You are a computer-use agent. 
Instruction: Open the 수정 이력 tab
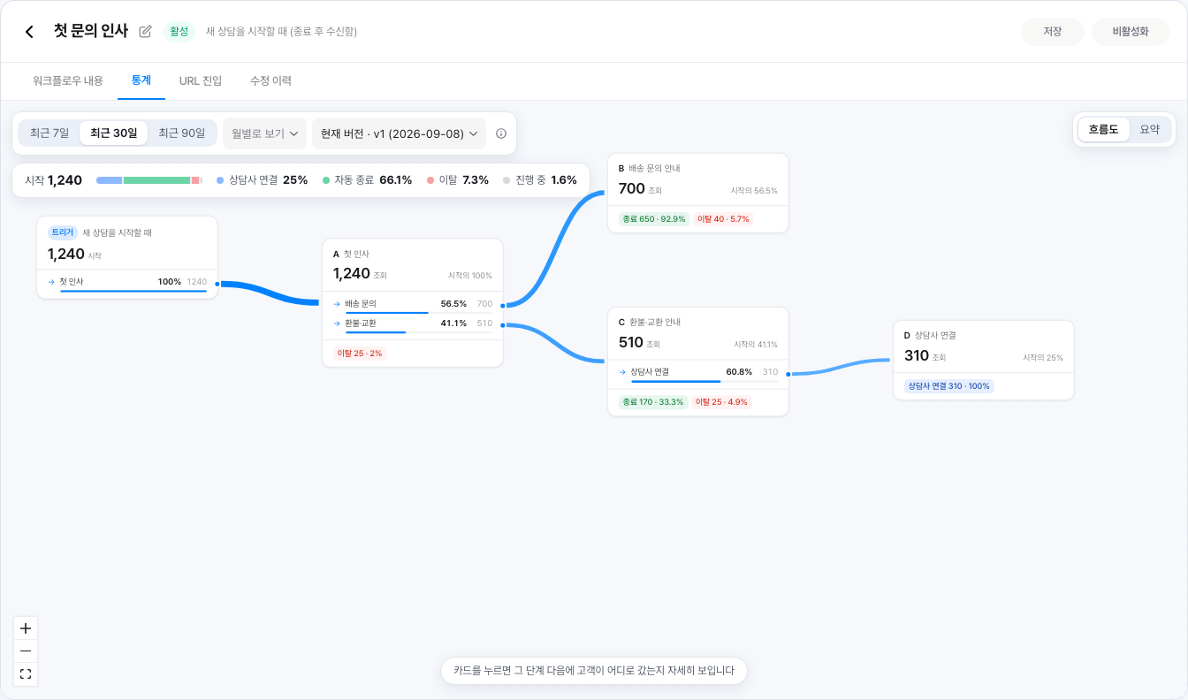point(270,80)
